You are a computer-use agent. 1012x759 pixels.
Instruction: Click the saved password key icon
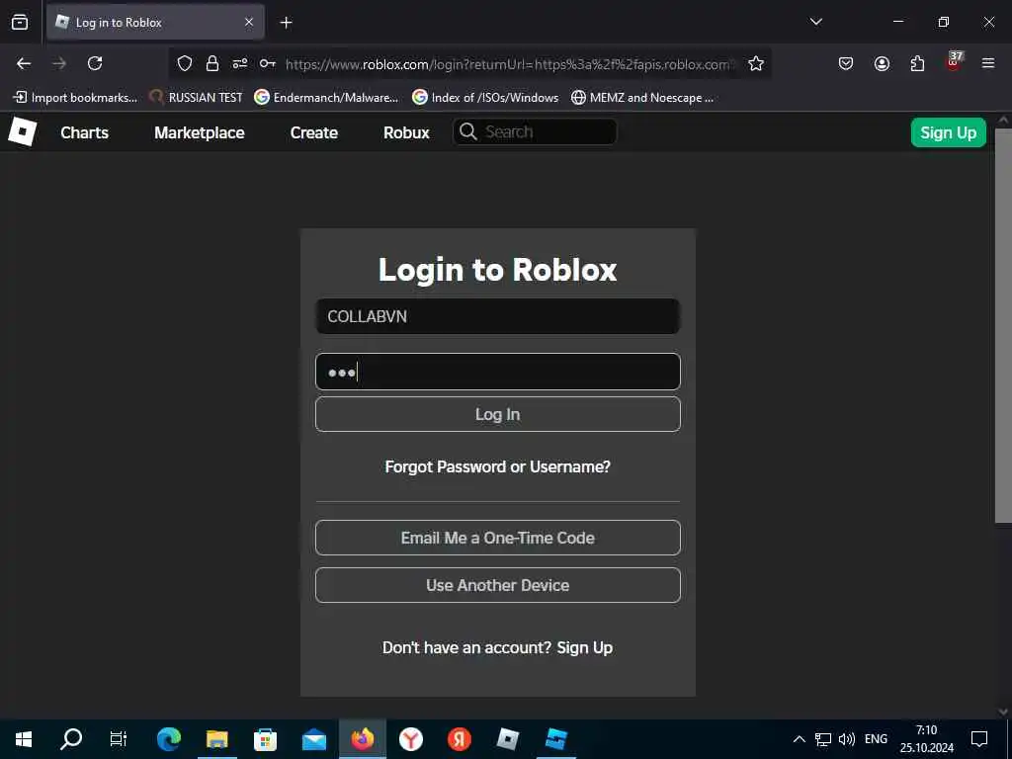point(268,63)
